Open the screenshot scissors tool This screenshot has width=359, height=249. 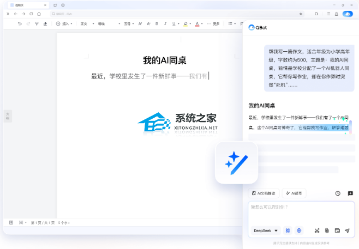[x=317, y=230]
